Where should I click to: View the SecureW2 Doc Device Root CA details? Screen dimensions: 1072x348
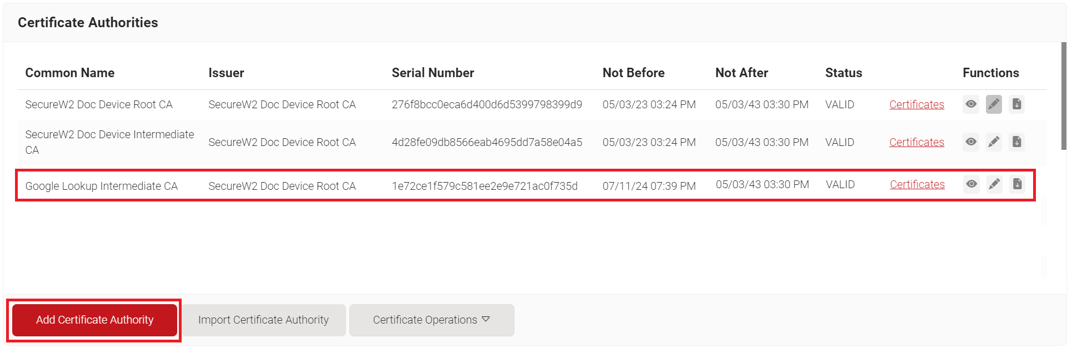[970, 104]
